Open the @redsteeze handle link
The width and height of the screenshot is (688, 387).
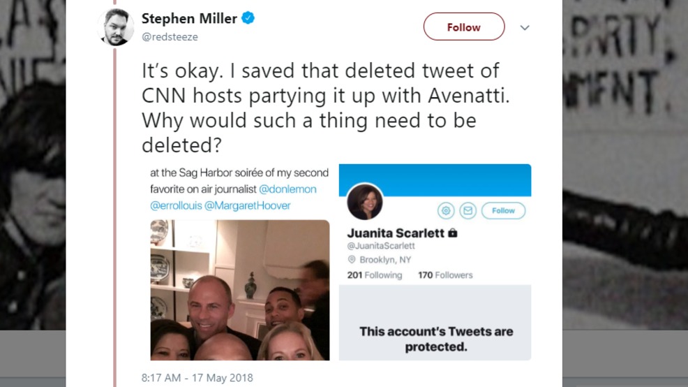(x=170, y=37)
